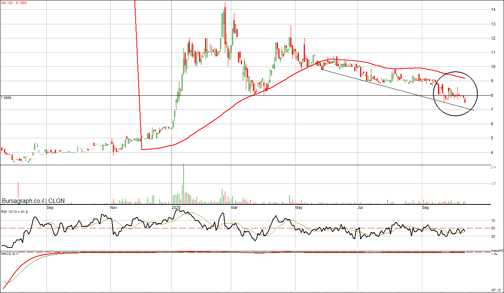Click the 4 price axis value
Viewport: 504px width, 293px height.
pos(492,152)
